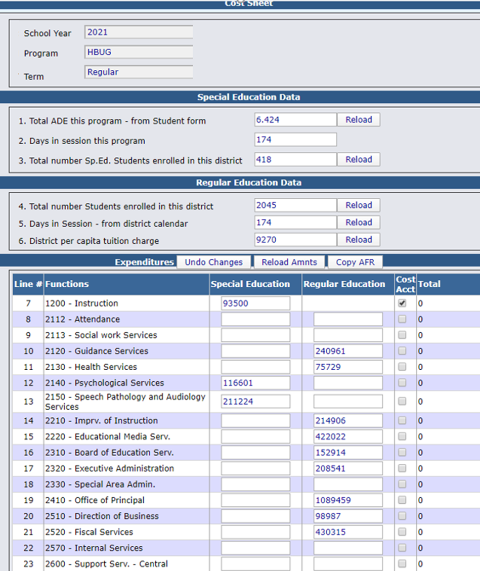
Task: Enable Cost Acct for 2120 Guidance Services
Action: click(402, 350)
